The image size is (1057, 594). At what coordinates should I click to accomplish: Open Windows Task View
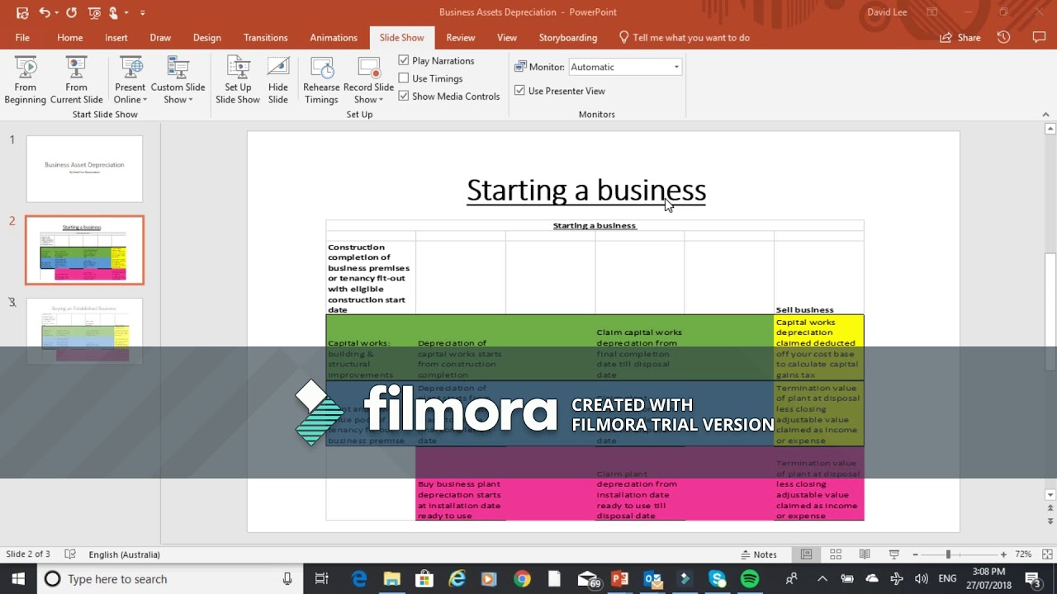(322, 579)
